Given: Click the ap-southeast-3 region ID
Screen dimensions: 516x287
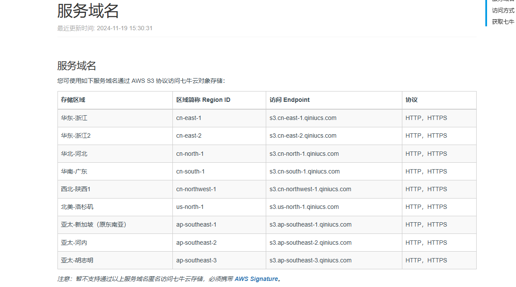Looking at the screenshot, I should (197, 260).
